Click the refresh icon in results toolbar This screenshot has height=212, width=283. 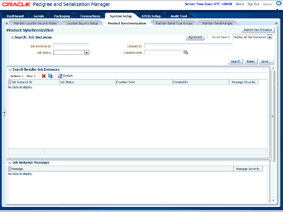point(50,76)
